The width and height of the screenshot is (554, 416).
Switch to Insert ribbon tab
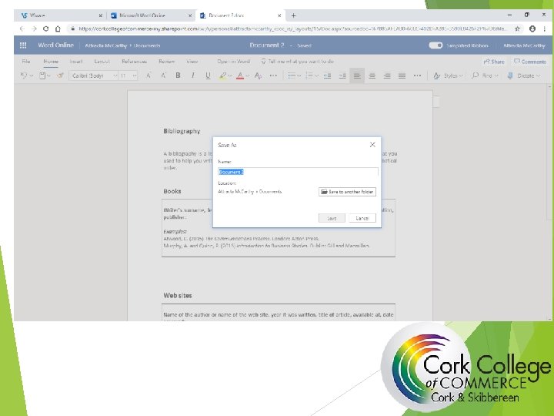pos(76,61)
